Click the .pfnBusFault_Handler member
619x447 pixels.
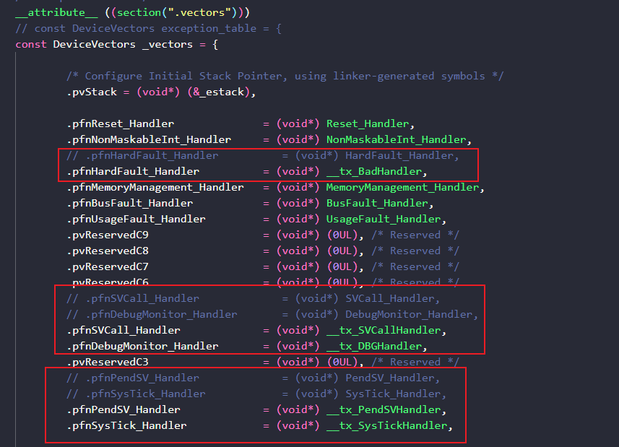129,203
